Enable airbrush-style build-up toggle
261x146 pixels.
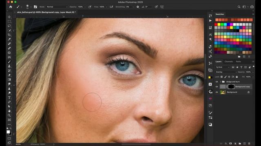point(111,7)
